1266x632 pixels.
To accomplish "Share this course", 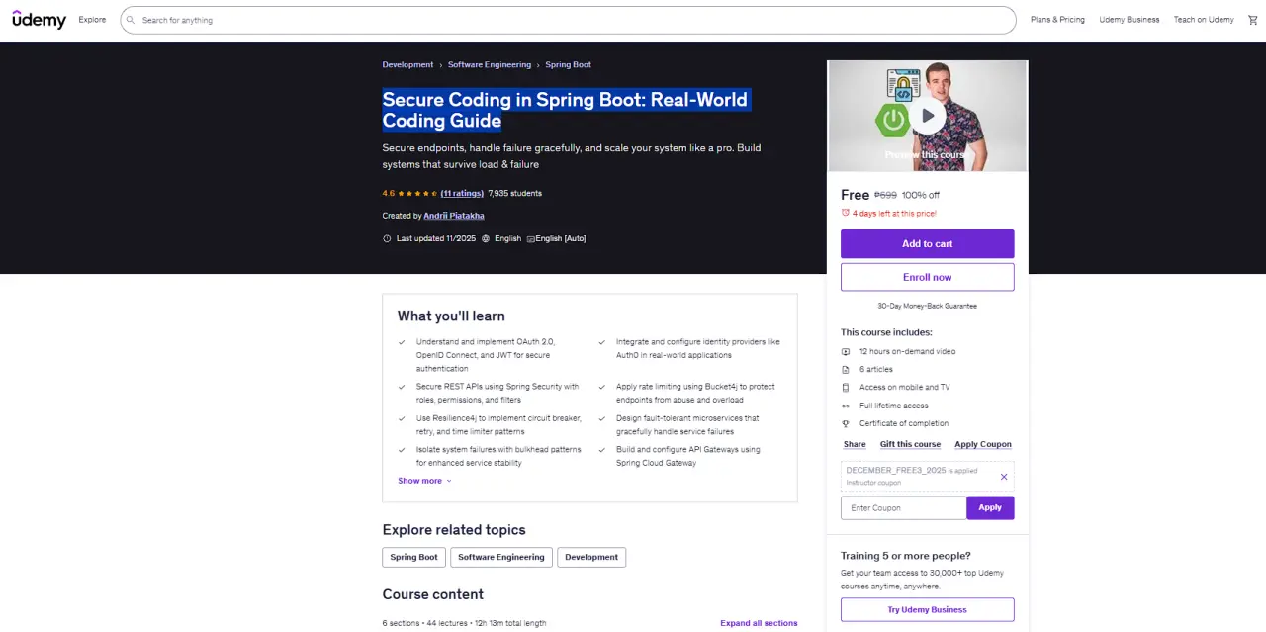I will [x=855, y=445].
